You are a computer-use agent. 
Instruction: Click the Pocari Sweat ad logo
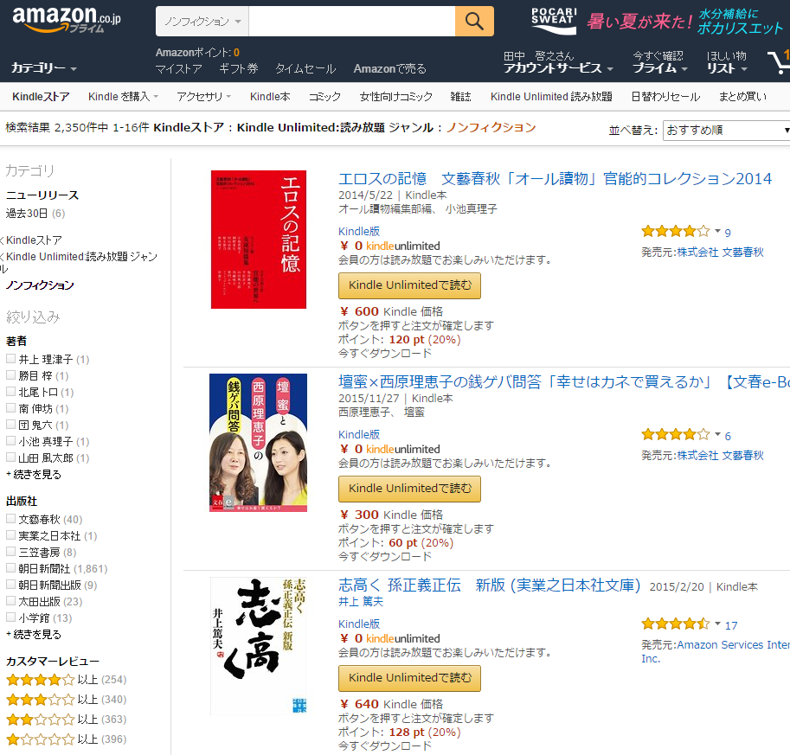[x=554, y=21]
